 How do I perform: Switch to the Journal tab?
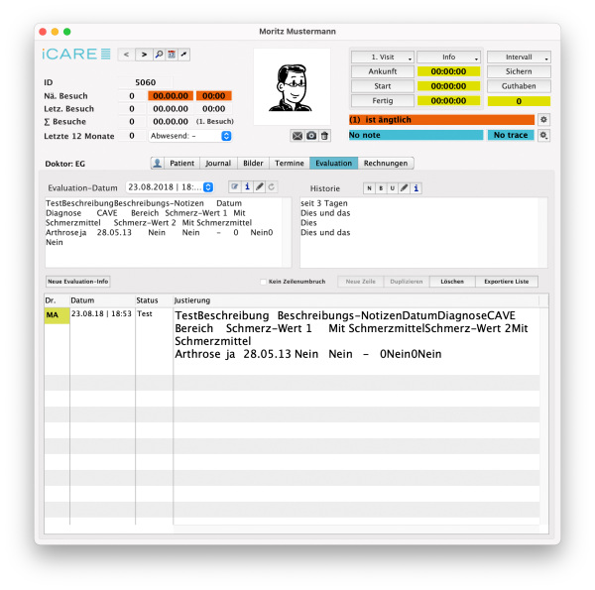218,163
